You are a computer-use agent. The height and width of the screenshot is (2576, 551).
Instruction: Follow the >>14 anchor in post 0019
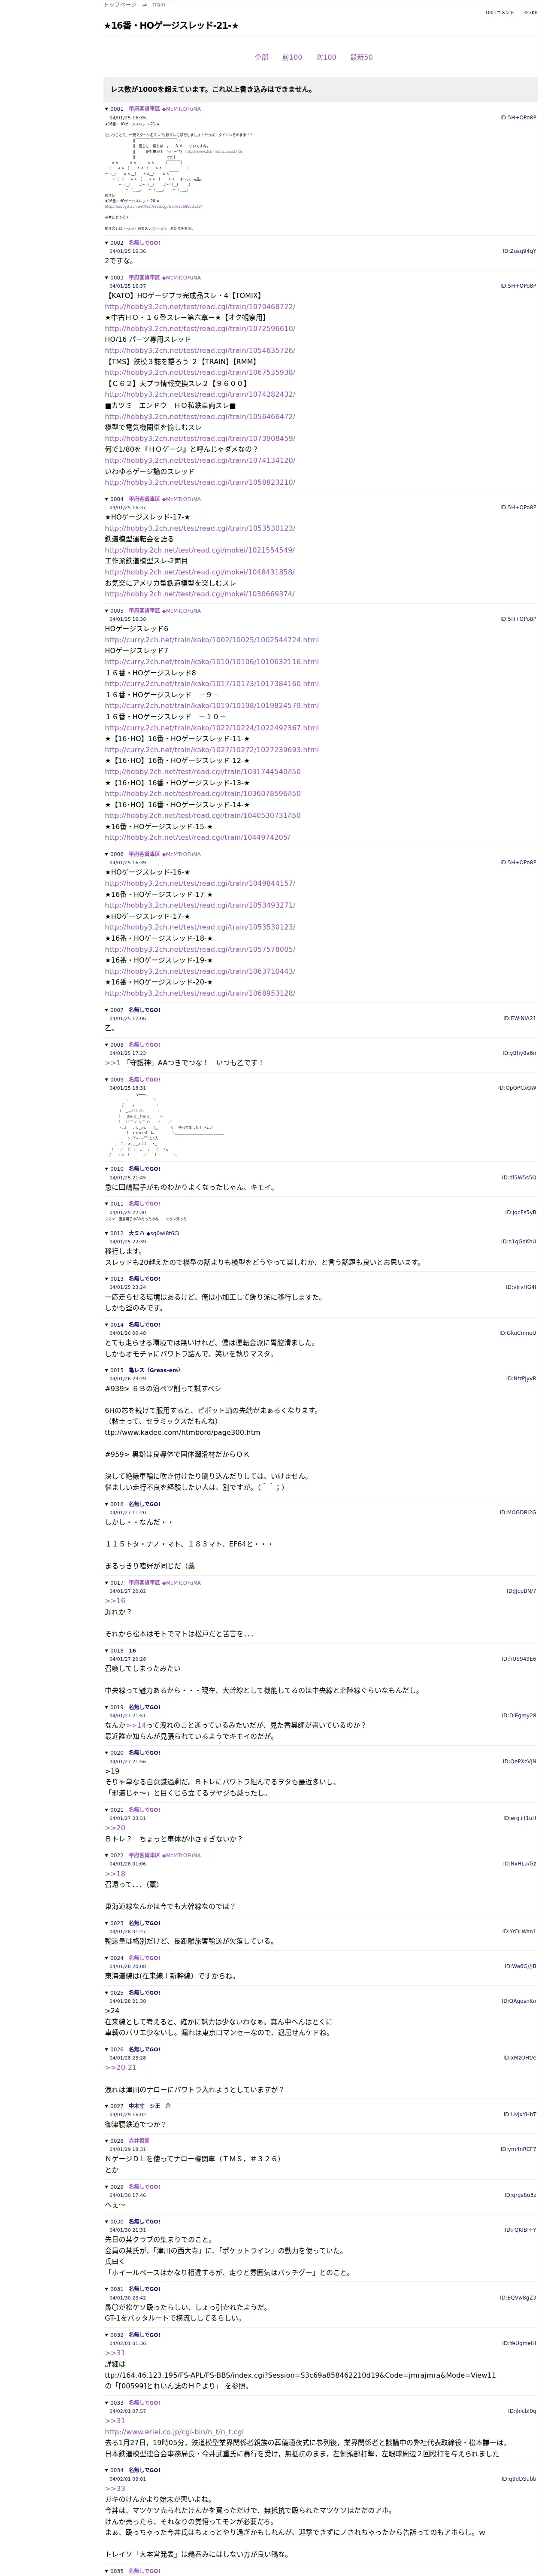coord(136,1726)
